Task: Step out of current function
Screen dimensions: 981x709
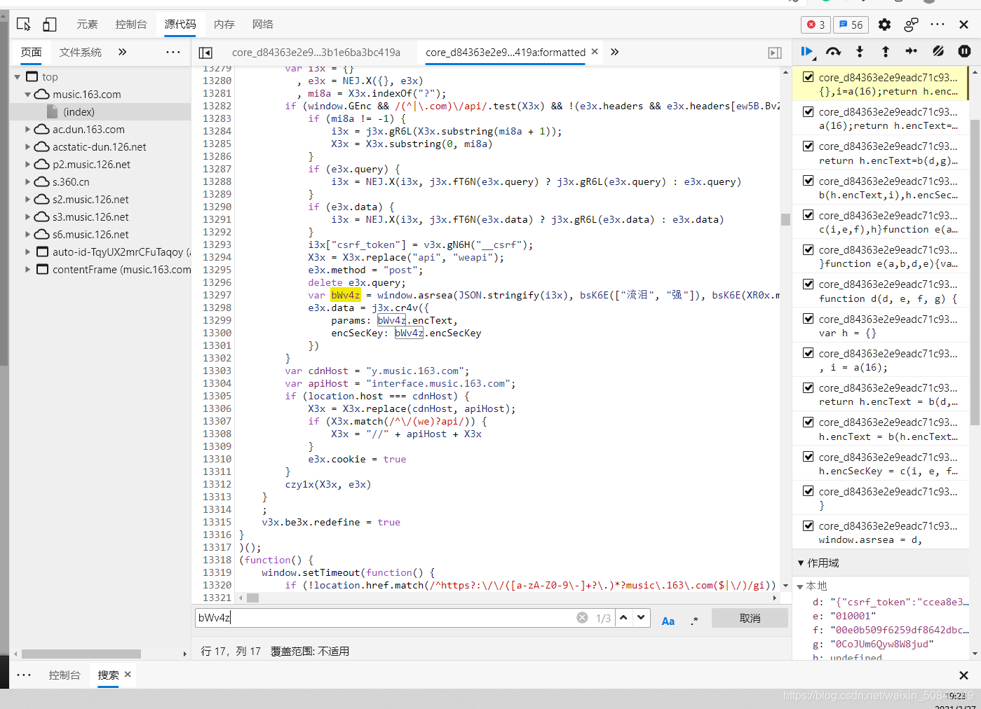Action: pos(886,51)
